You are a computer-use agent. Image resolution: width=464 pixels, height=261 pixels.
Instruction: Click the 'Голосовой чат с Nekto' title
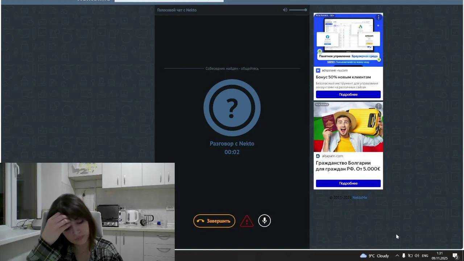177,10
